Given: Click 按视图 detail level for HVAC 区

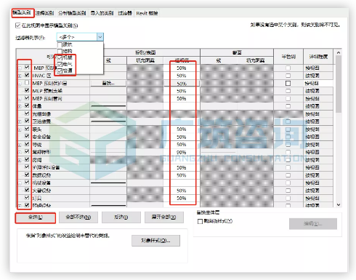Looking at the screenshot, I should [312, 76].
